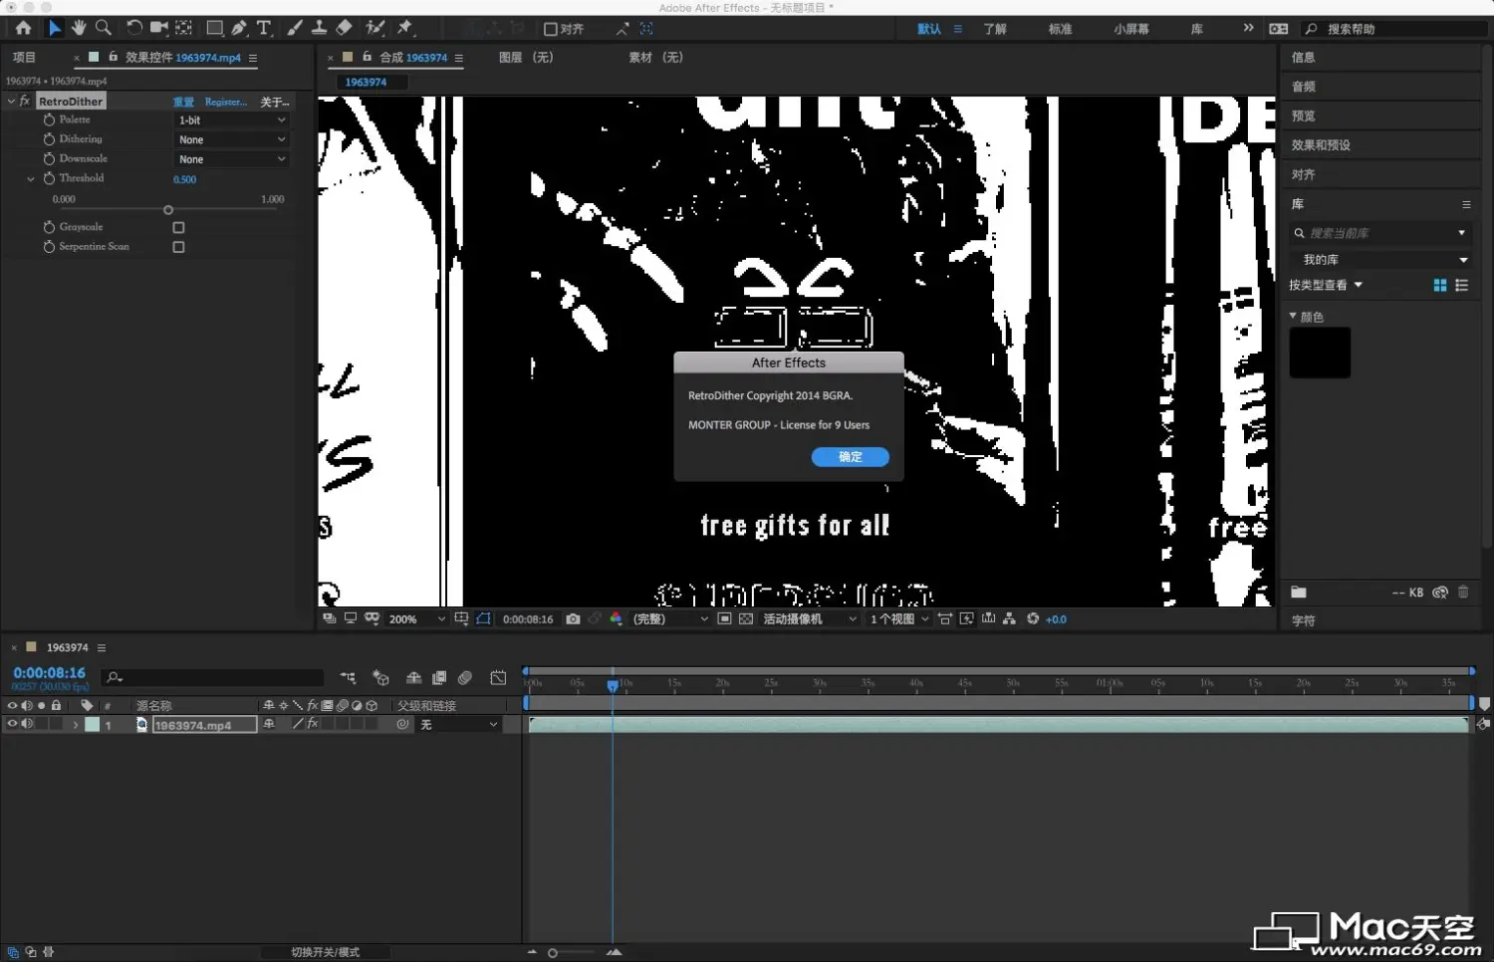Select the Eraser tool
The image size is (1494, 962).
coord(344,28)
